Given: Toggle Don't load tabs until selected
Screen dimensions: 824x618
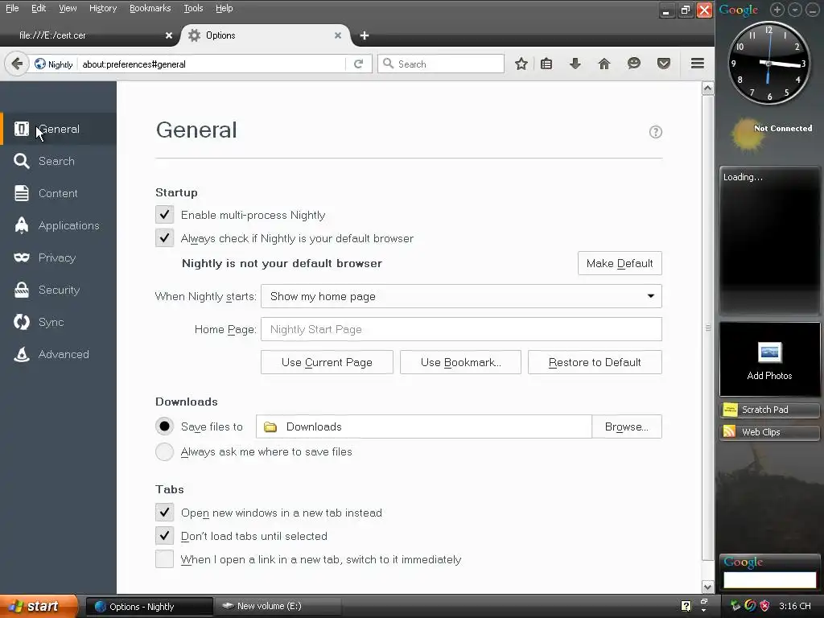Looking at the screenshot, I should click(x=164, y=535).
